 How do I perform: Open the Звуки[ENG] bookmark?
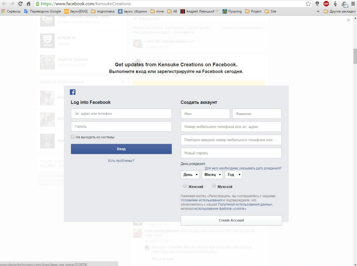point(76,11)
